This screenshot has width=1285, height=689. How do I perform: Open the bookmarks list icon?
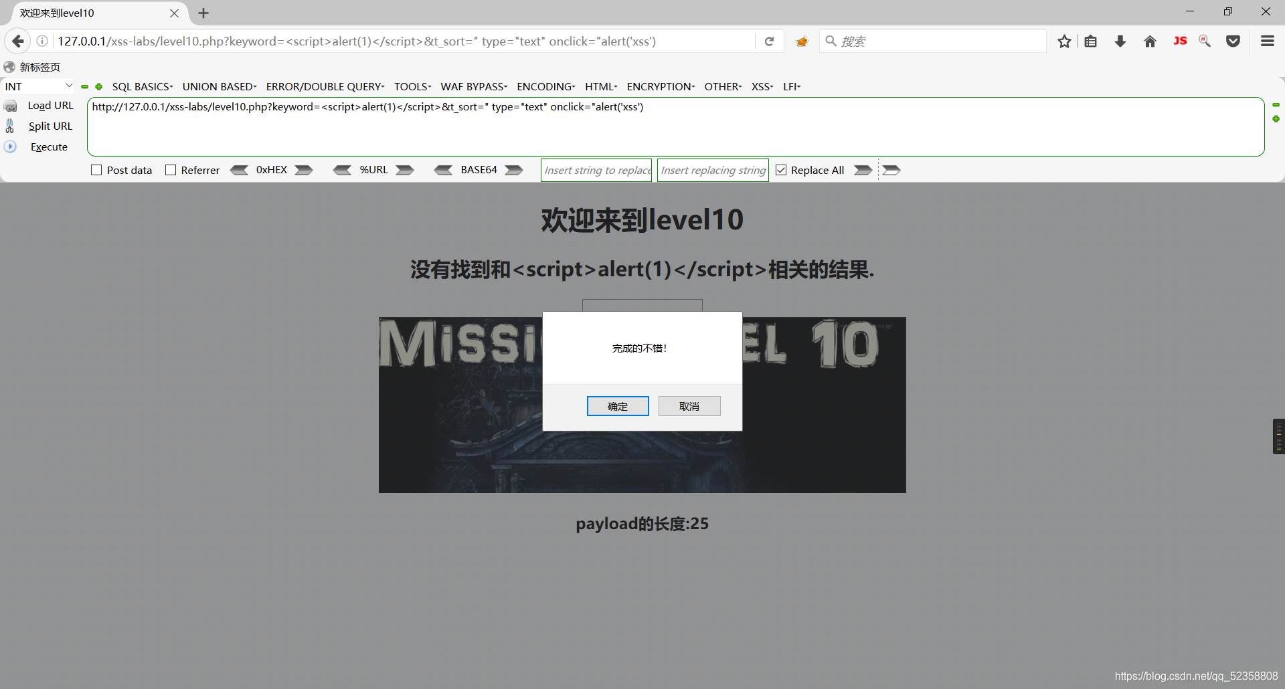point(1091,41)
